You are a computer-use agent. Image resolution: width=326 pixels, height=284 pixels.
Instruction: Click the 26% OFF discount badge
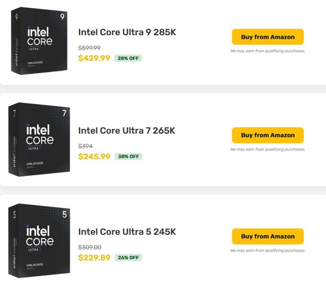click(x=128, y=258)
